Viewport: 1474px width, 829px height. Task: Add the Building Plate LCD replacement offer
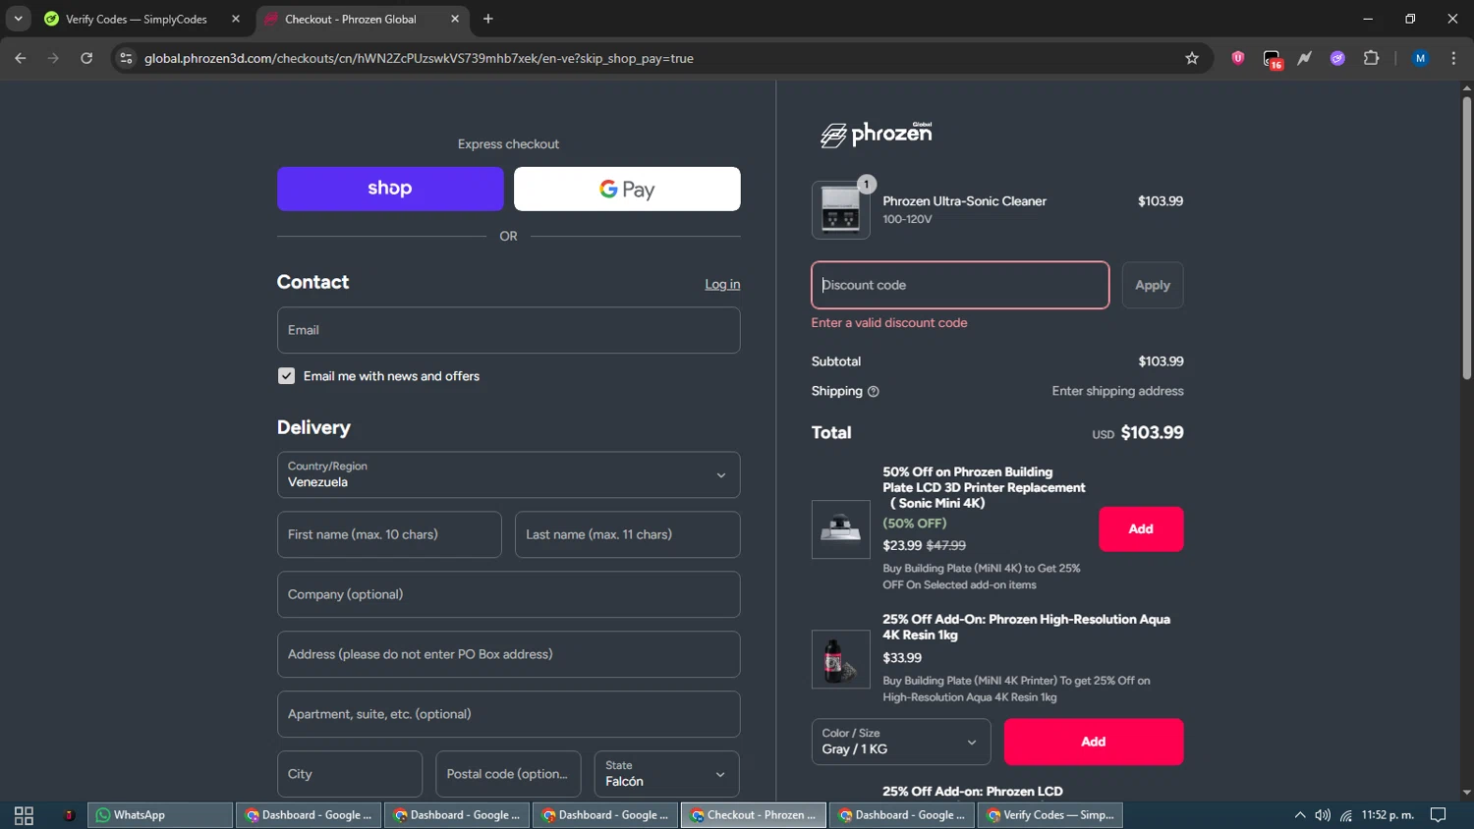[1141, 528]
